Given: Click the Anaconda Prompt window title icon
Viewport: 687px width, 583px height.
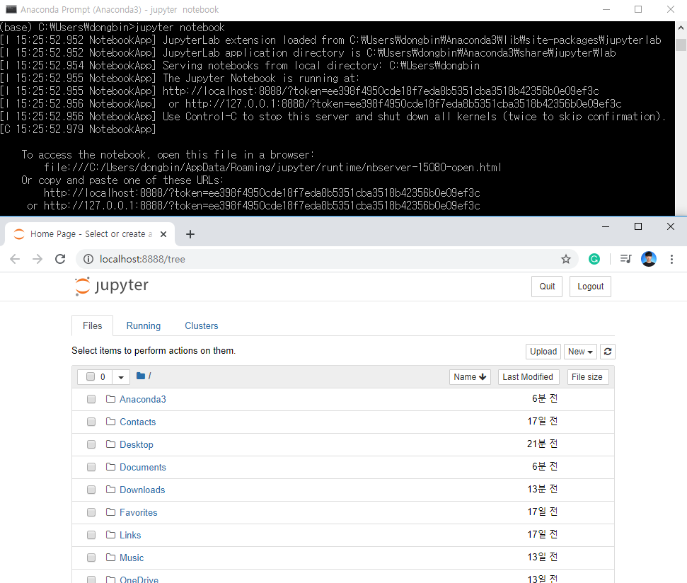Looking at the screenshot, I should click(11, 9).
